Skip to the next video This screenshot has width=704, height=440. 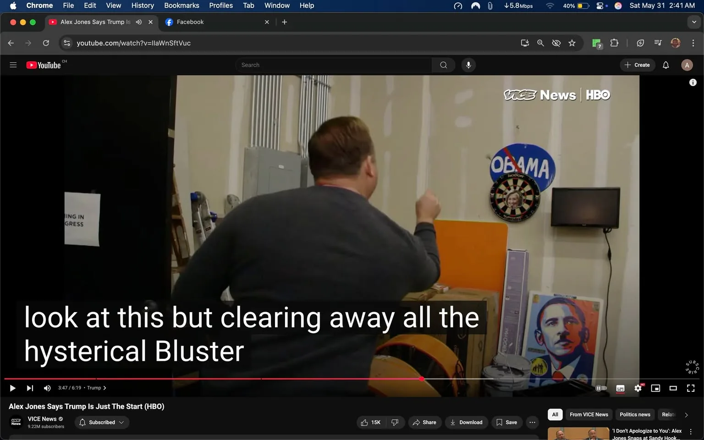click(30, 388)
